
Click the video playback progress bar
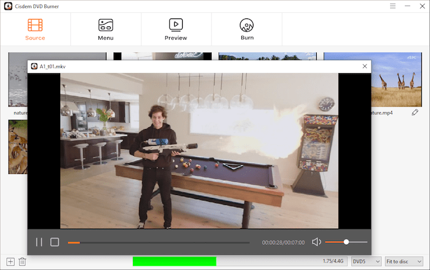[x=159, y=242]
